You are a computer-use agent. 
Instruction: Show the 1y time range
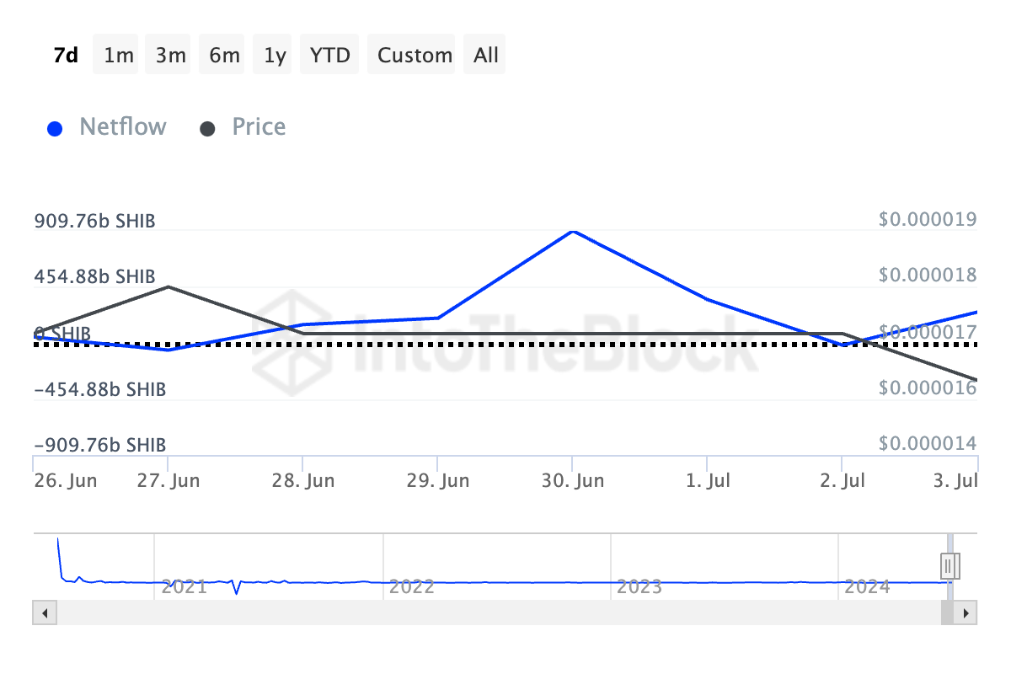275,56
